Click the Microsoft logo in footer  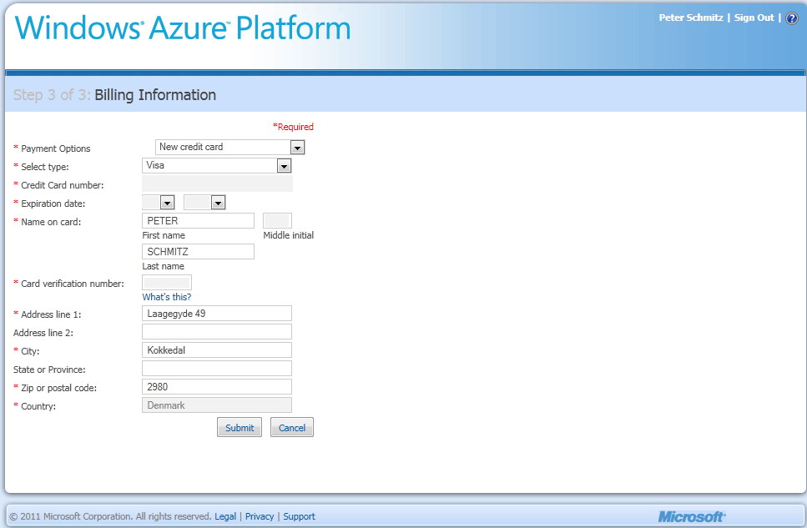(x=692, y=516)
